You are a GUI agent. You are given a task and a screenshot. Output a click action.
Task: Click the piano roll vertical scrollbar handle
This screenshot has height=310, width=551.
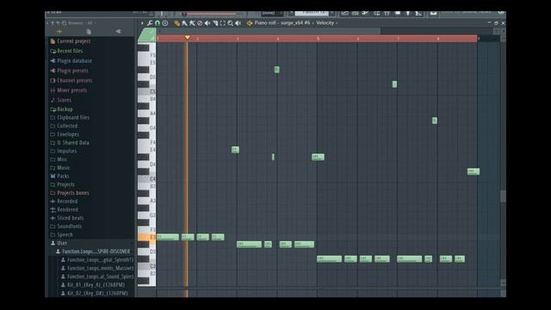503,196
